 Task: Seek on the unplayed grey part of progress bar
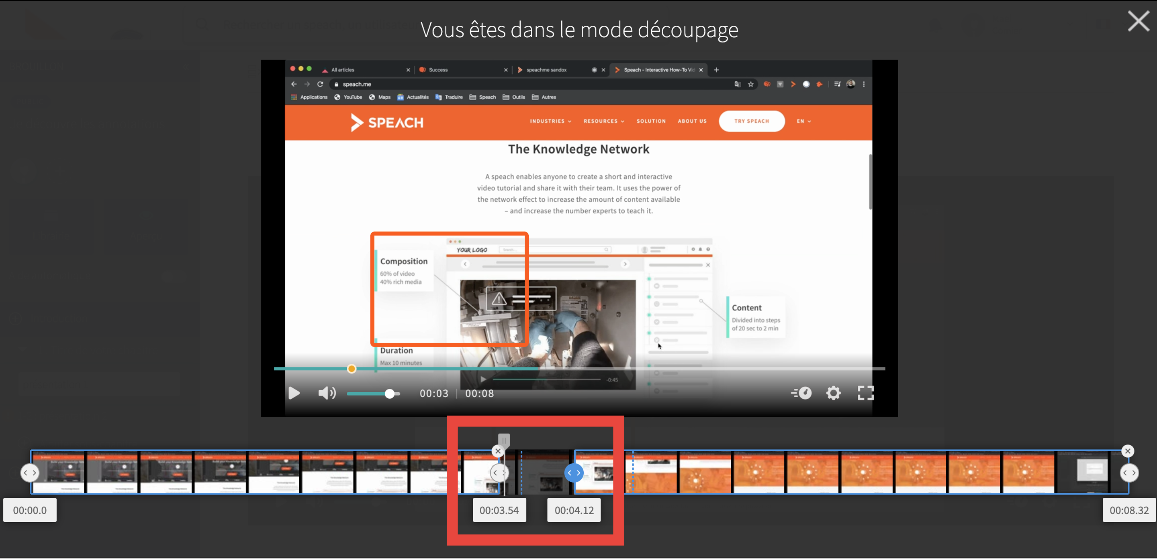point(712,369)
